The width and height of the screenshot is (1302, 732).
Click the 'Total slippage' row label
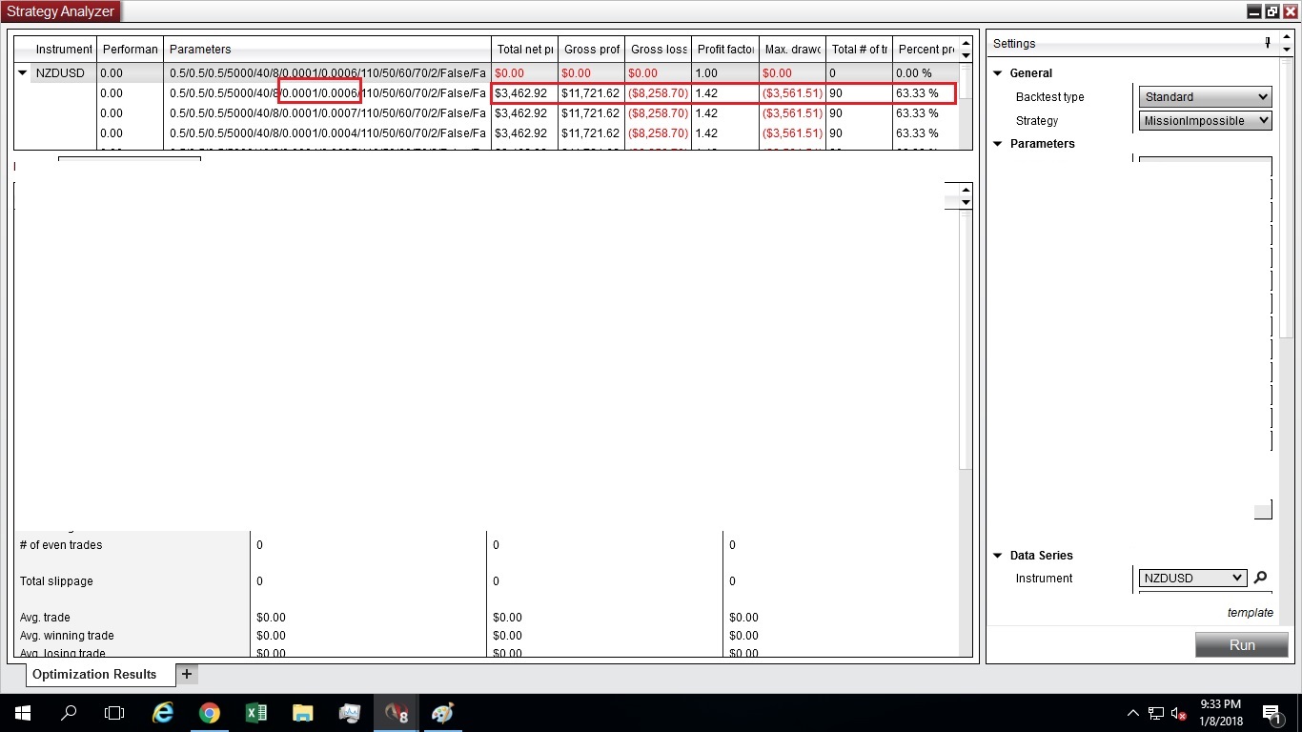click(x=56, y=581)
